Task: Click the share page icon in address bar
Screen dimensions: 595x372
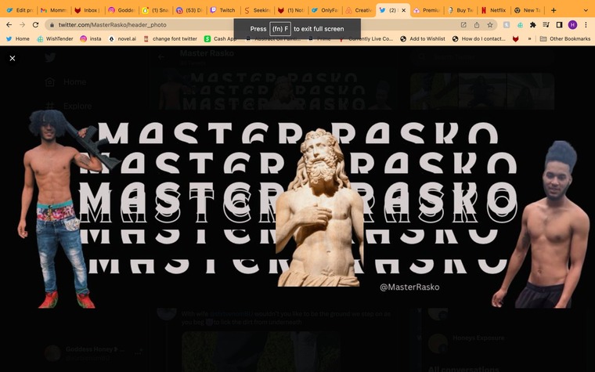Action: [477, 25]
